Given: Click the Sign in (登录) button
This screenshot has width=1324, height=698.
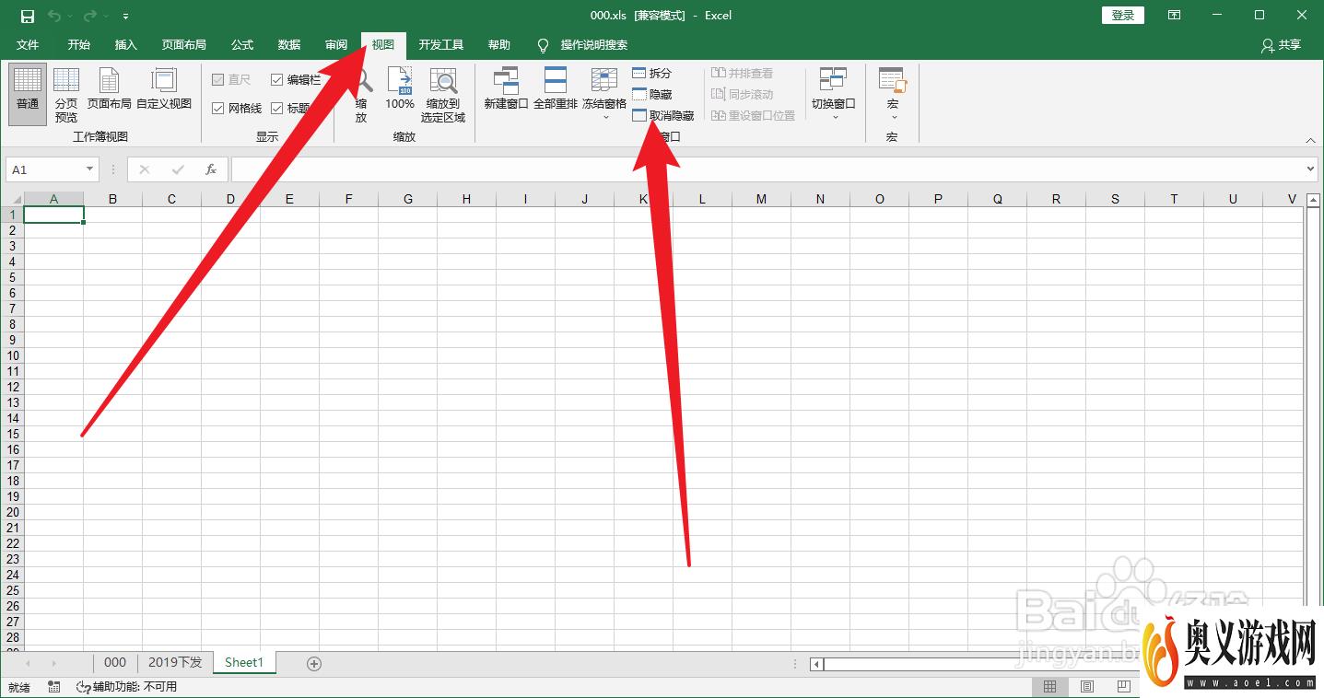Looking at the screenshot, I should [1122, 16].
